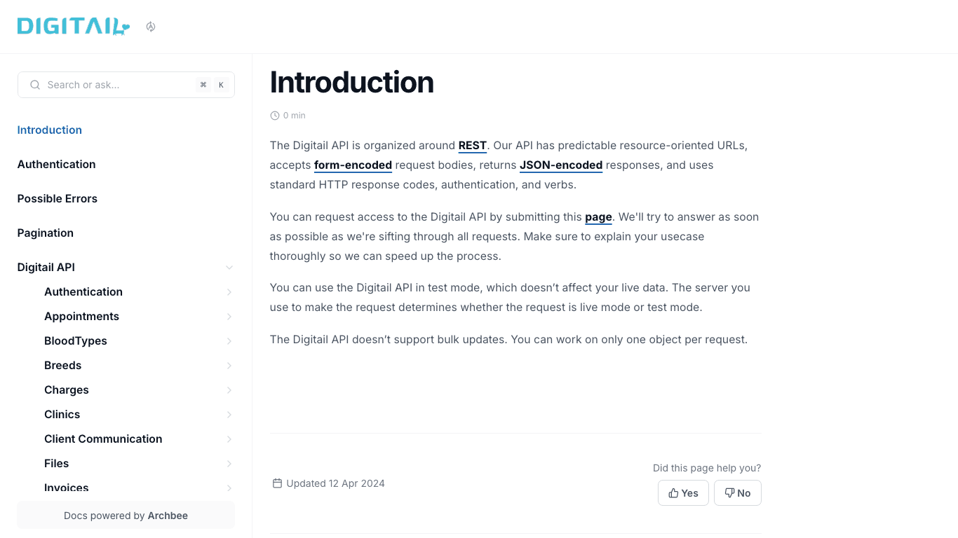
Task: Click the thumbs-down icon on the No button
Action: pos(729,492)
